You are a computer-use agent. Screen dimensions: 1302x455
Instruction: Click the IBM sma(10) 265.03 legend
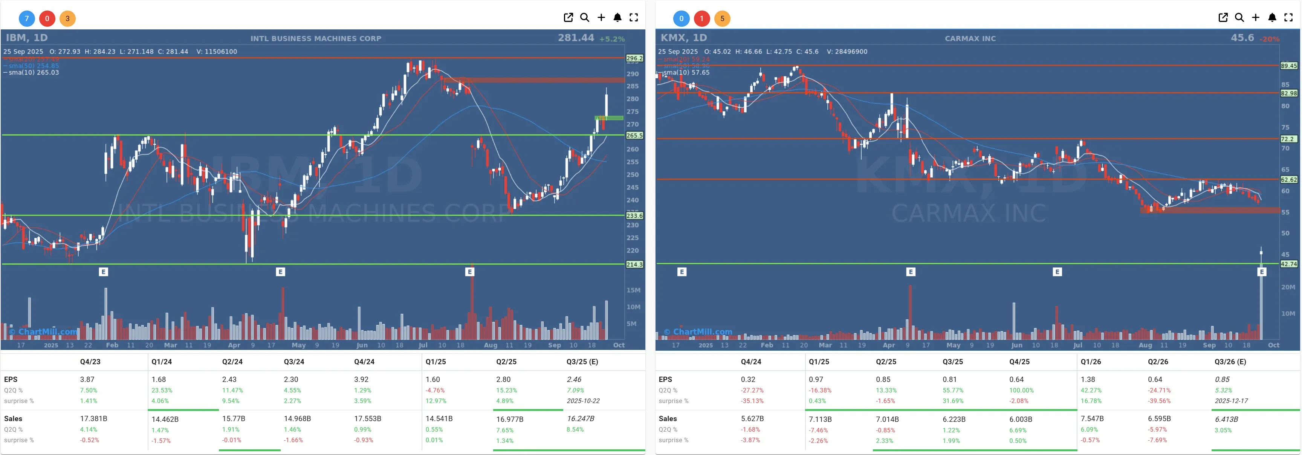coord(31,72)
